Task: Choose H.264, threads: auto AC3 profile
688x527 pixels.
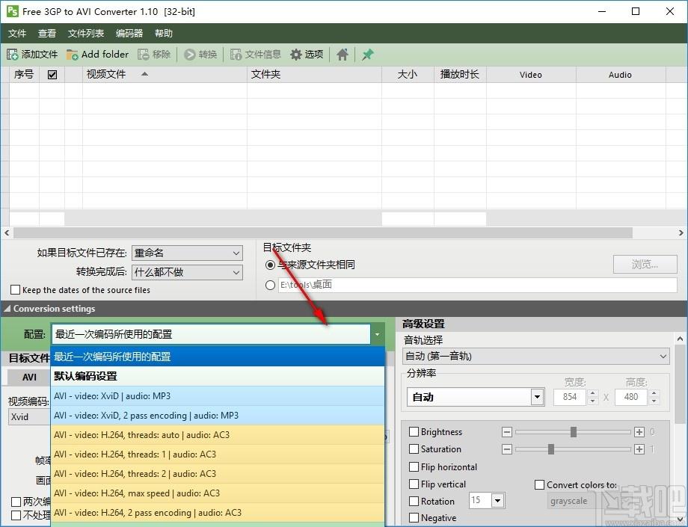Action: pos(218,435)
